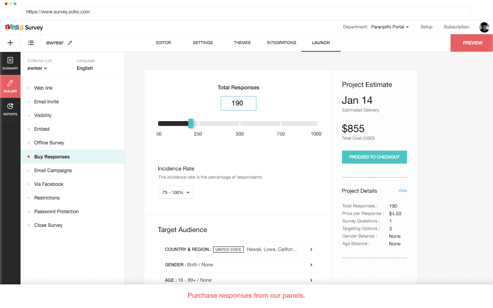Open the Summary panel in the left sidebar
493x308 pixels.
coord(10,64)
